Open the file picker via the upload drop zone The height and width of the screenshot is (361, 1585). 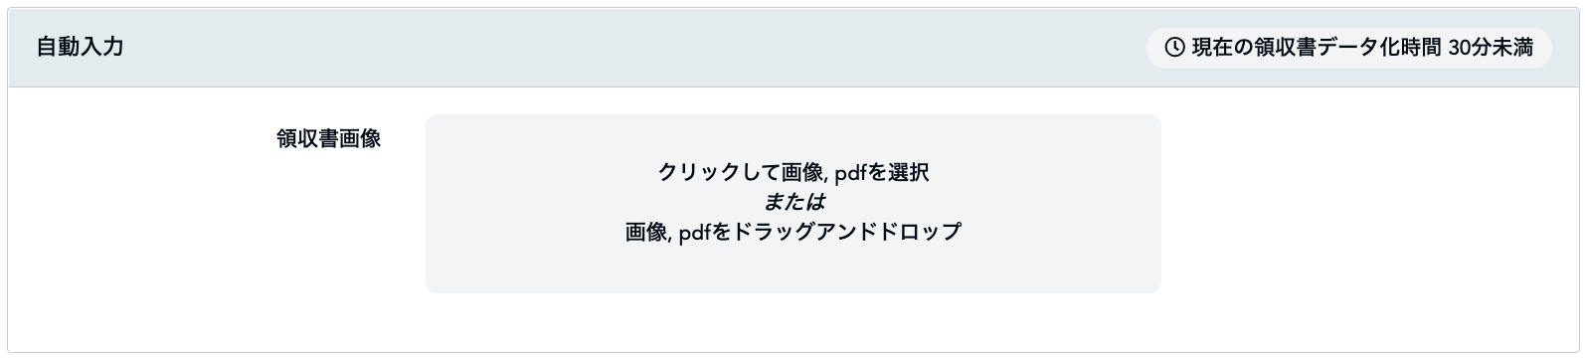point(792,204)
